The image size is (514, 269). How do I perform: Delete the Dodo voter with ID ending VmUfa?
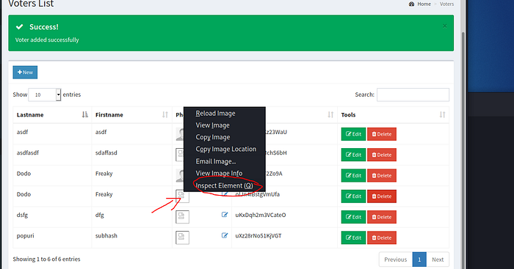click(x=382, y=196)
